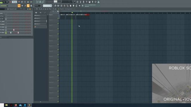
Task: Click the Track 1 header label
Action: (51, 15)
